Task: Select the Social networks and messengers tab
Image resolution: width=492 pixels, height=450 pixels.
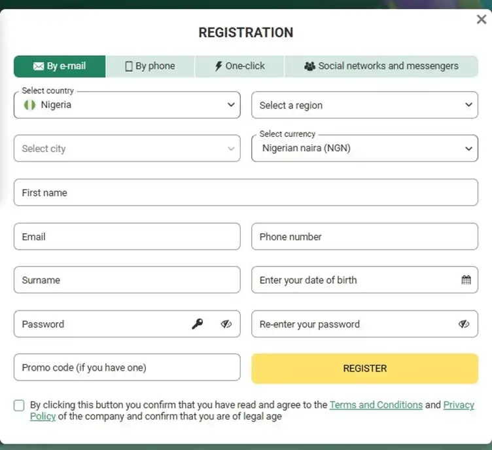Action: pyautogui.click(x=381, y=66)
